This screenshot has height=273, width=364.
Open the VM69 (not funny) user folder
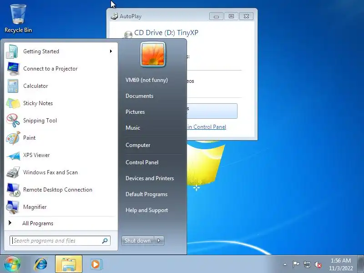(147, 80)
